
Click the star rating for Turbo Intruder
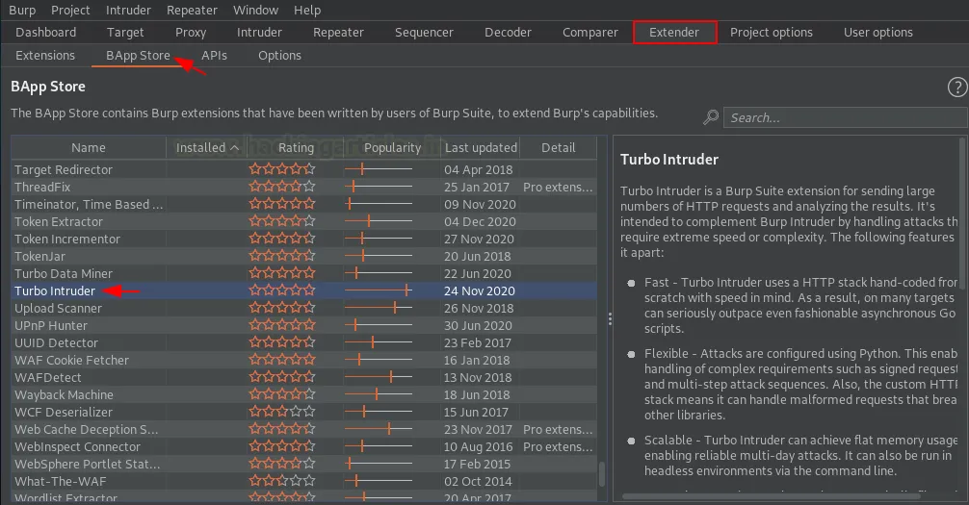tap(281, 290)
